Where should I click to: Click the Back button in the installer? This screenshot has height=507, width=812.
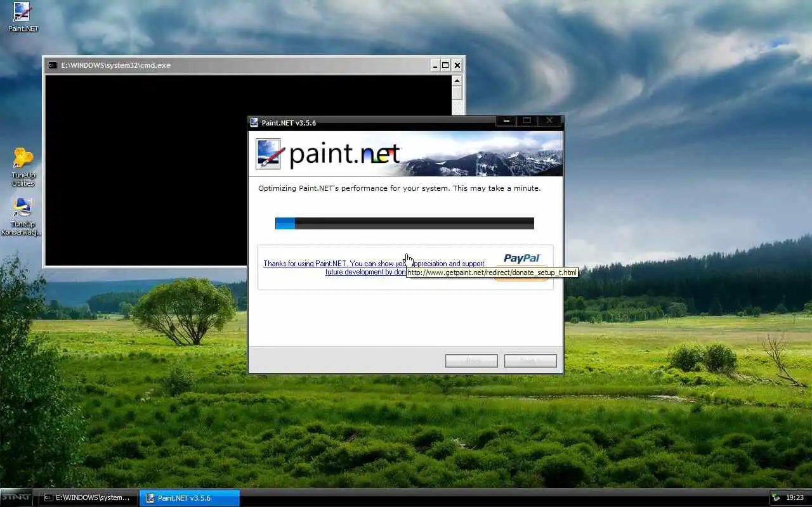pos(471,361)
